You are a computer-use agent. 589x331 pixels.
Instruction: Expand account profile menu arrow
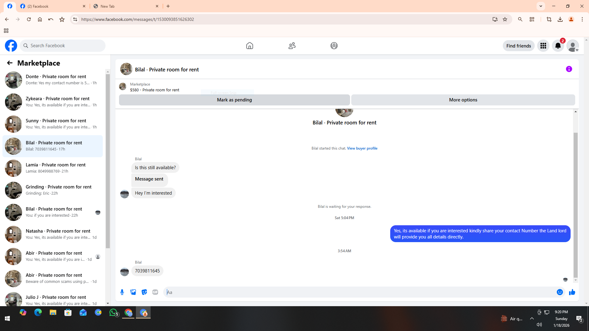pyautogui.click(x=577, y=50)
